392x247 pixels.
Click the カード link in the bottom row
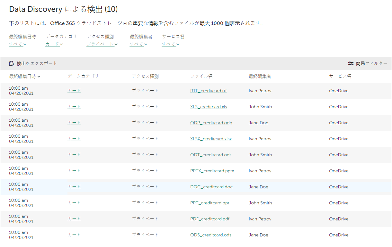click(74, 235)
